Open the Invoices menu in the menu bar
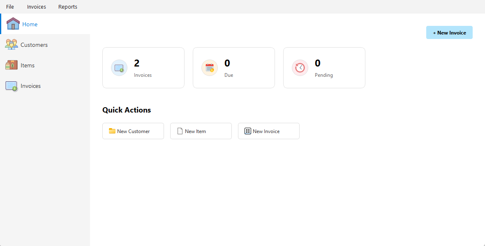Image resolution: width=485 pixels, height=246 pixels. point(36,7)
